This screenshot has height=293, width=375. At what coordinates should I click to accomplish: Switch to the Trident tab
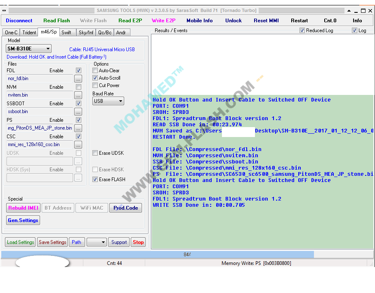tap(29, 32)
